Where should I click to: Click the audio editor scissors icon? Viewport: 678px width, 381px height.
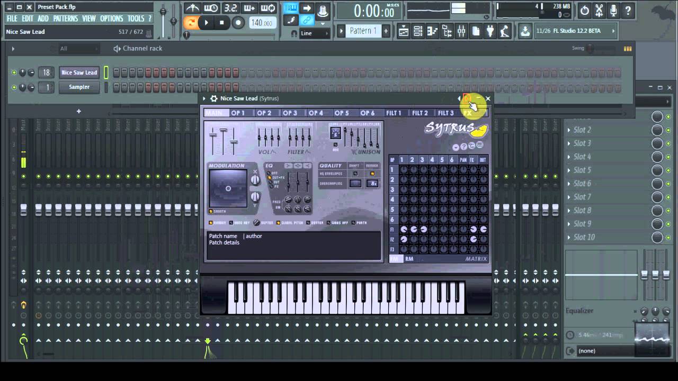[x=599, y=11]
